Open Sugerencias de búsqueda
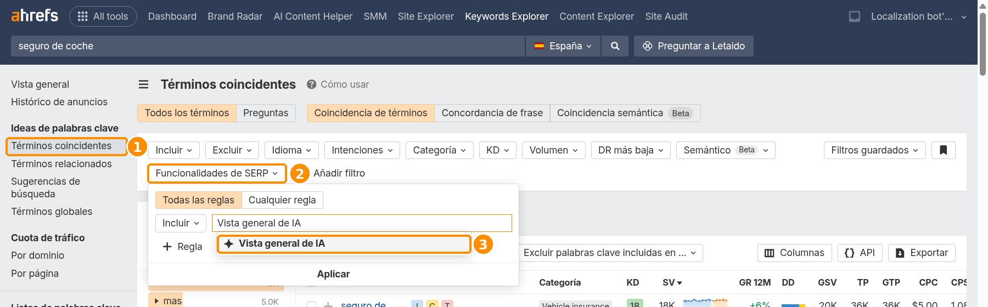 [x=46, y=187]
